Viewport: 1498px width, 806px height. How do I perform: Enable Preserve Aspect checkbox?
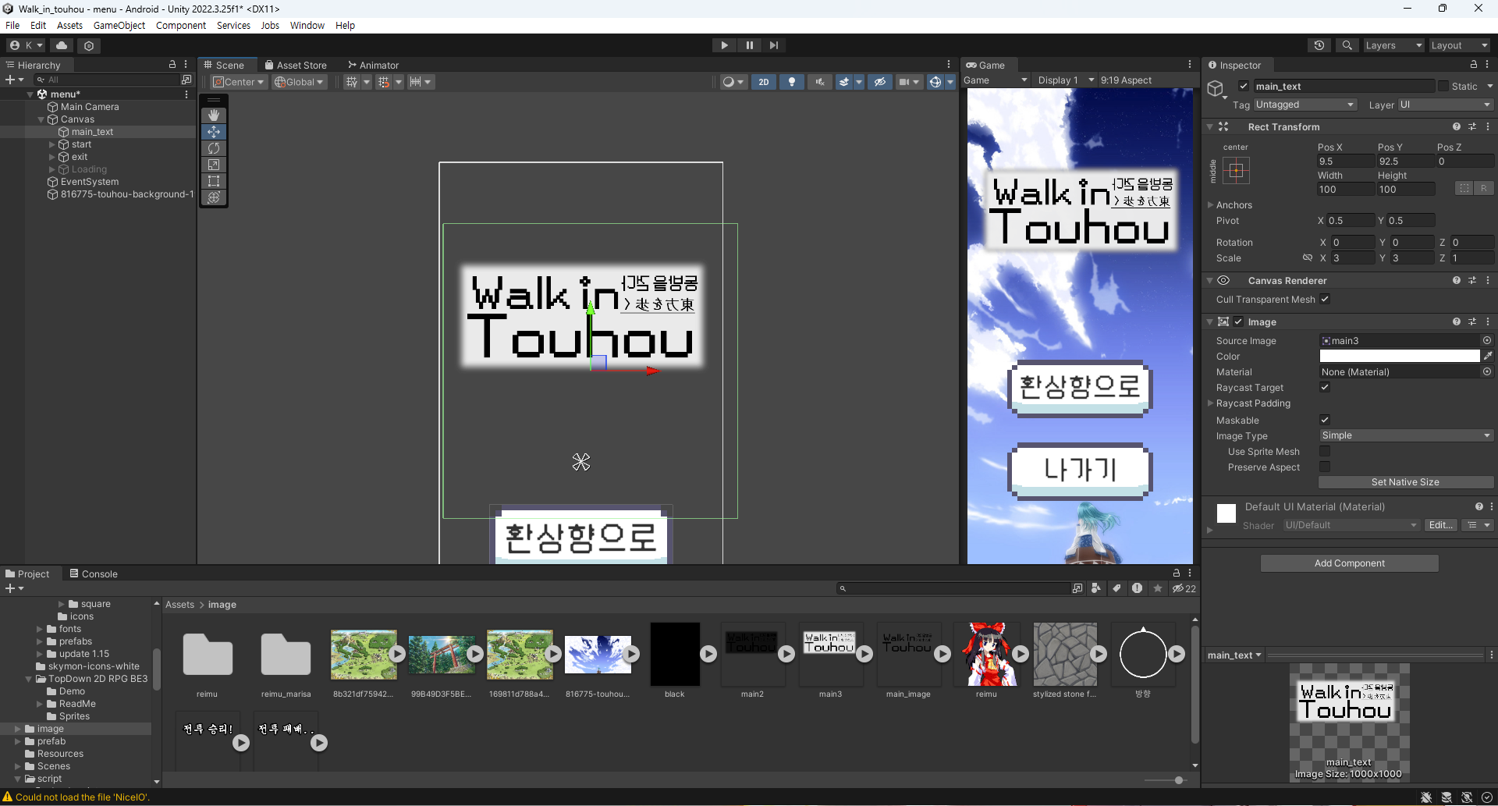tap(1325, 467)
